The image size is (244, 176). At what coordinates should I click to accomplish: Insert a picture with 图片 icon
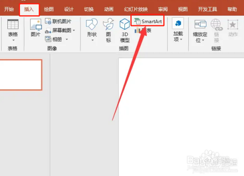(36, 25)
